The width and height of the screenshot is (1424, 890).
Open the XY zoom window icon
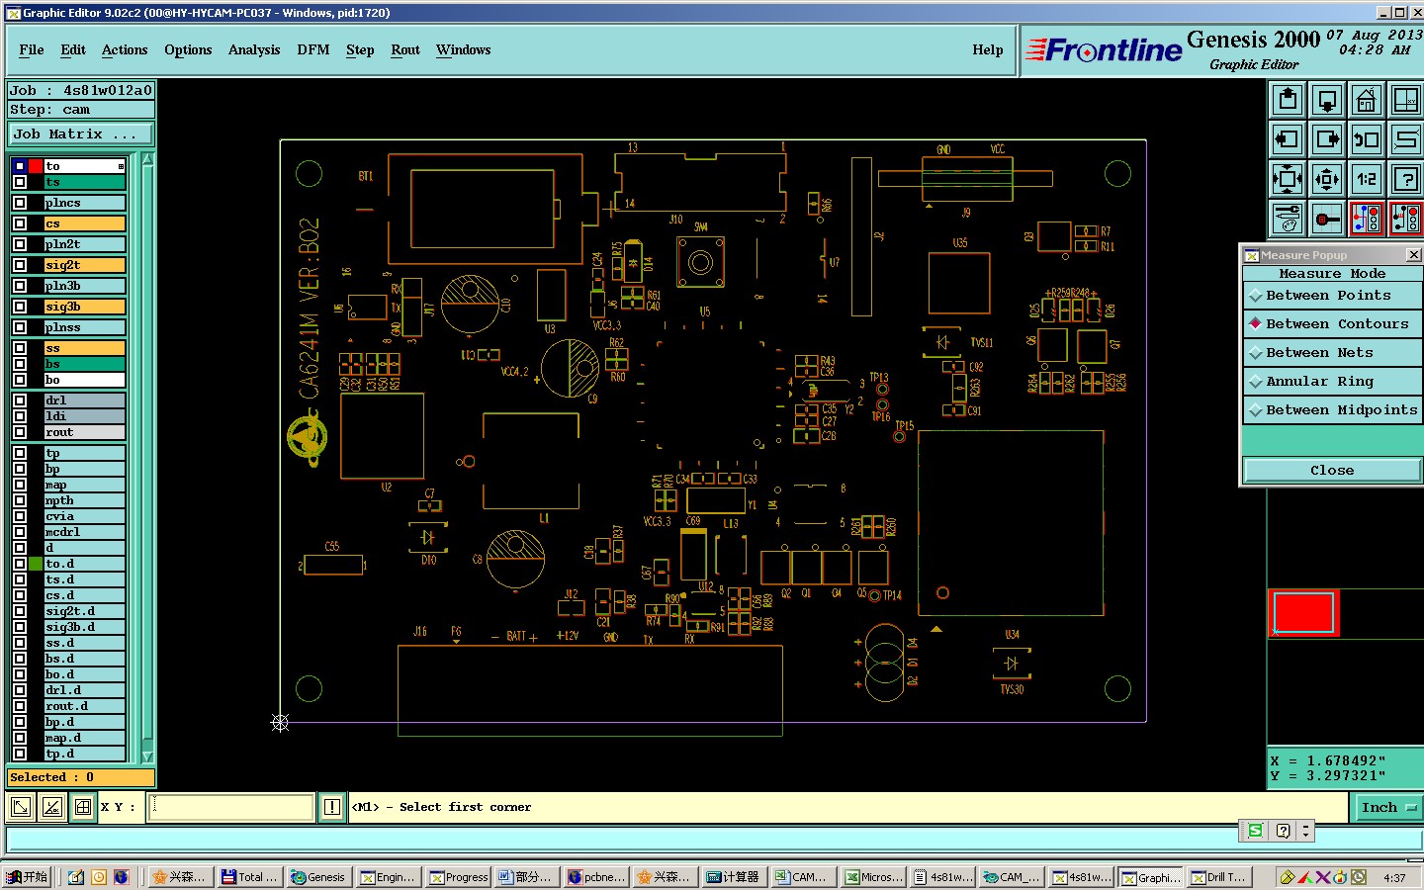tap(1405, 100)
